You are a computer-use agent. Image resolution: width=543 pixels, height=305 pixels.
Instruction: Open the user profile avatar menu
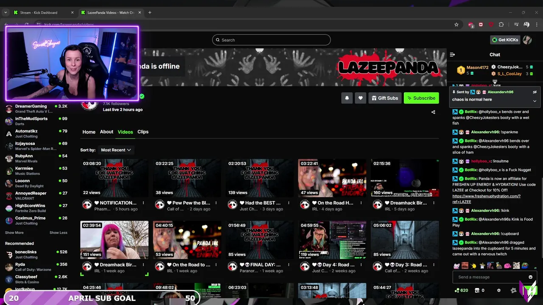527,40
